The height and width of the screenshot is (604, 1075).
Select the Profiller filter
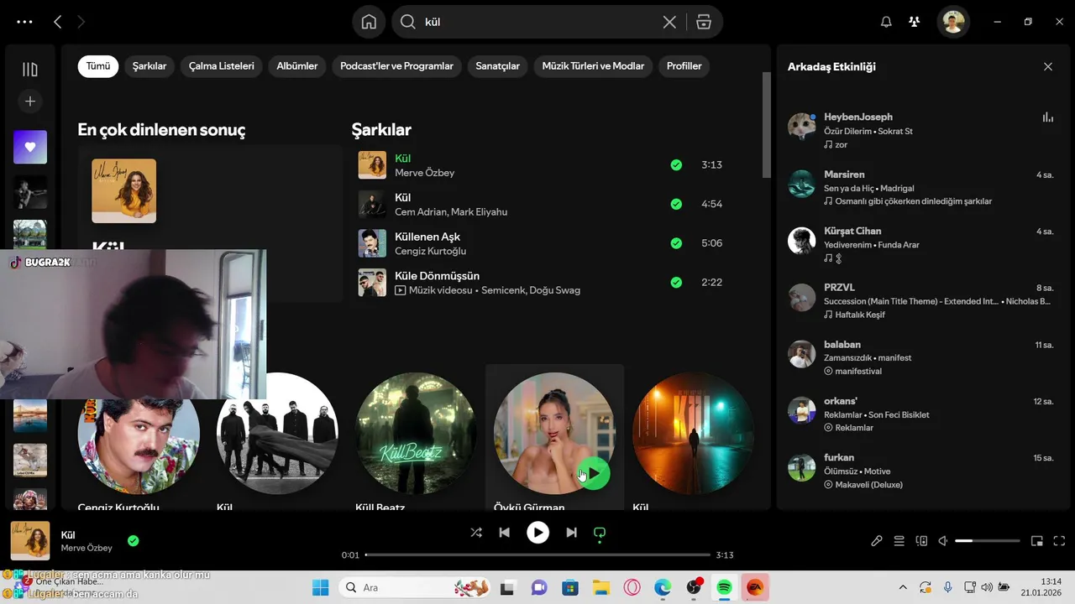(684, 66)
